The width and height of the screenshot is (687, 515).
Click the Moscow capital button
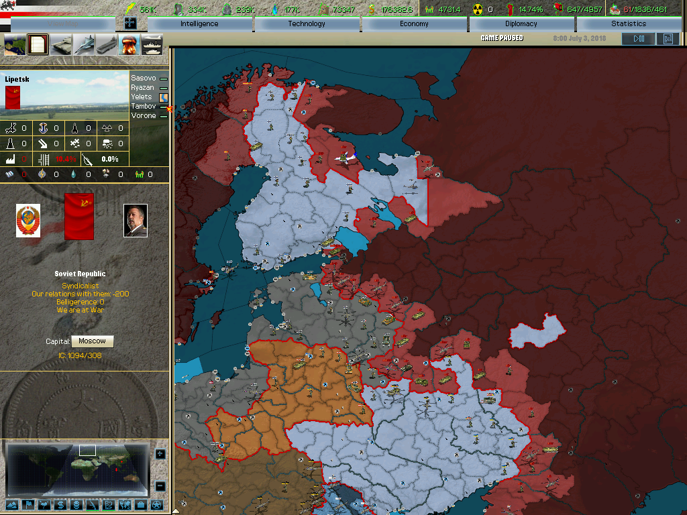click(x=92, y=341)
